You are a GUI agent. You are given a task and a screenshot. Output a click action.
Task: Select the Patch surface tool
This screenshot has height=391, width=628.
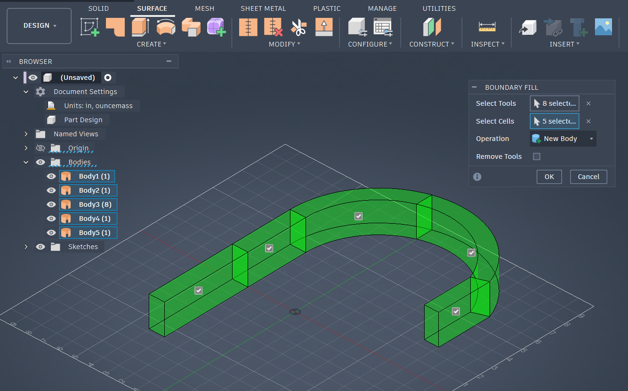(x=115, y=27)
